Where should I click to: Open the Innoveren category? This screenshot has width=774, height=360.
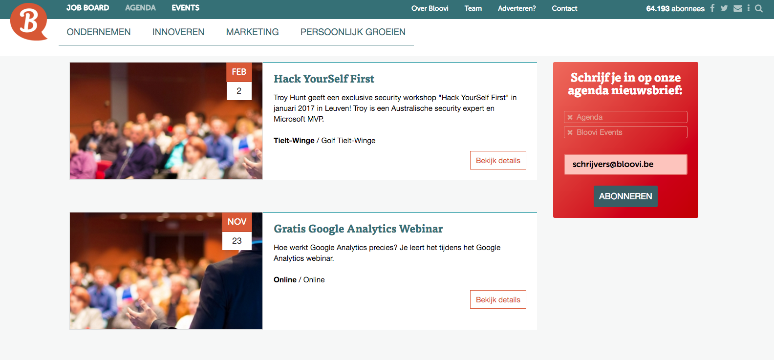pyautogui.click(x=178, y=32)
